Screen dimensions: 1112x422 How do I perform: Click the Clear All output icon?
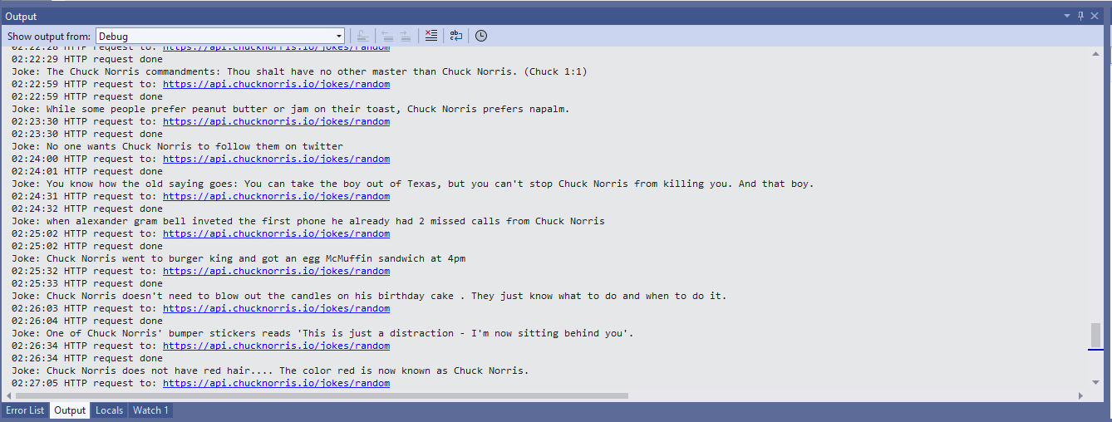pos(431,36)
